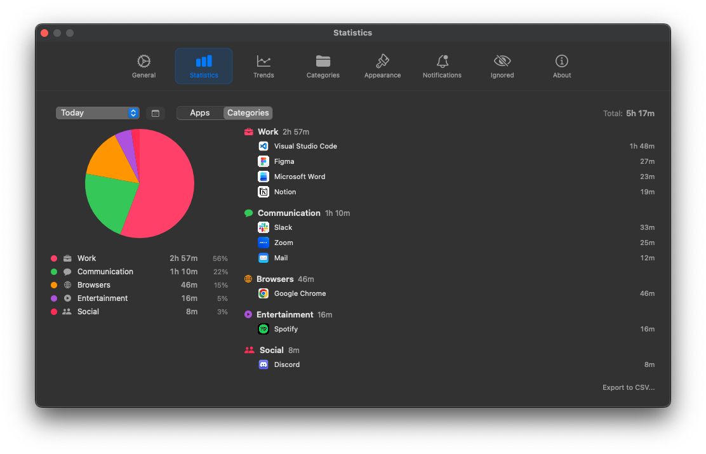Click the speech bubble icon in Communication legend row
The image size is (706, 454).
(x=67, y=272)
